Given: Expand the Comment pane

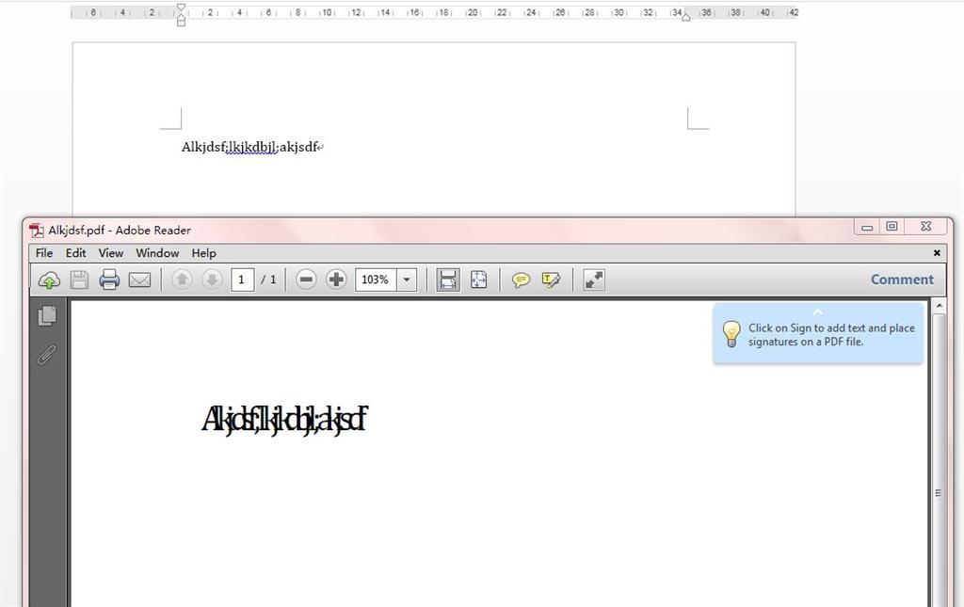Looking at the screenshot, I should click(901, 280).
